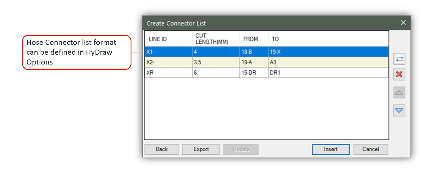Image resolution: width=424 pixels, height=171 pixels.
Task: Click the 19-A From cell
Action: (x=254, y=62)
